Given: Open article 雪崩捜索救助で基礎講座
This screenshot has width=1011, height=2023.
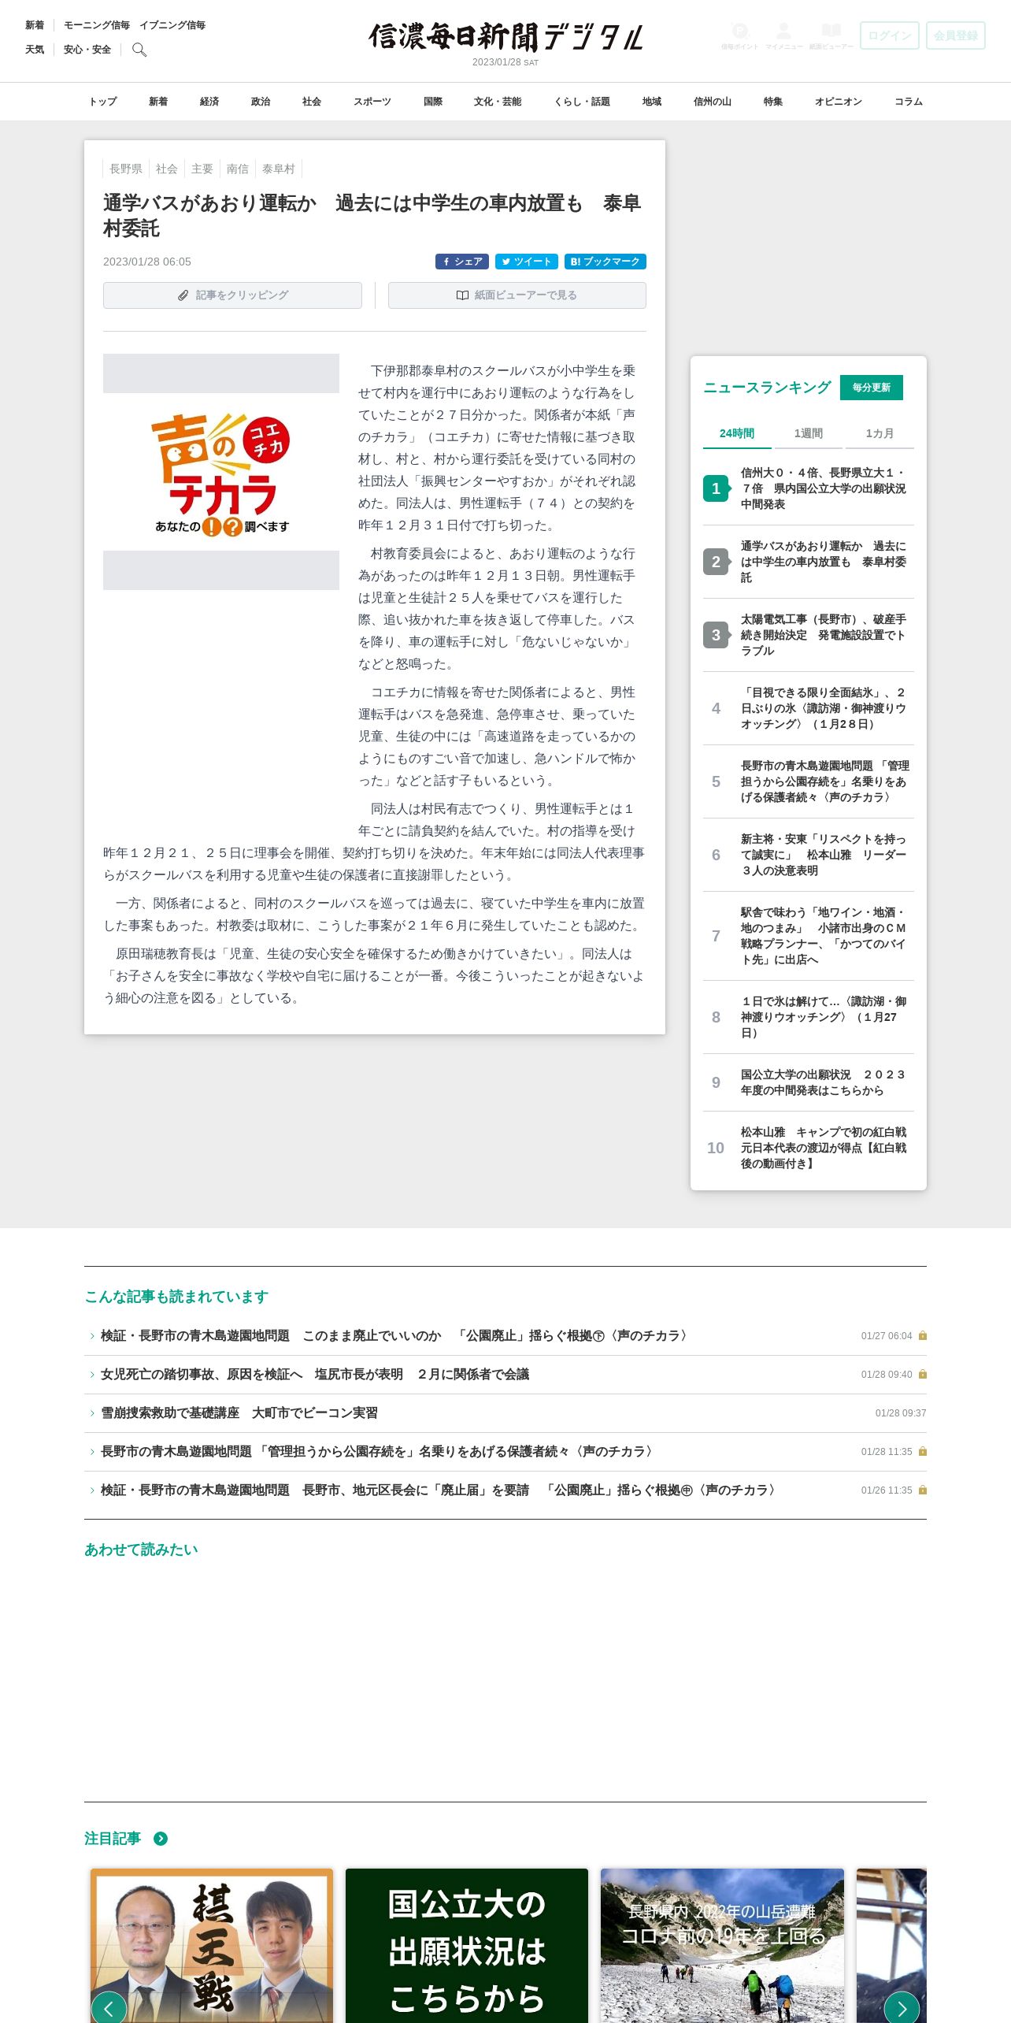Looking at the screenshot, I should pos(239,1412).
